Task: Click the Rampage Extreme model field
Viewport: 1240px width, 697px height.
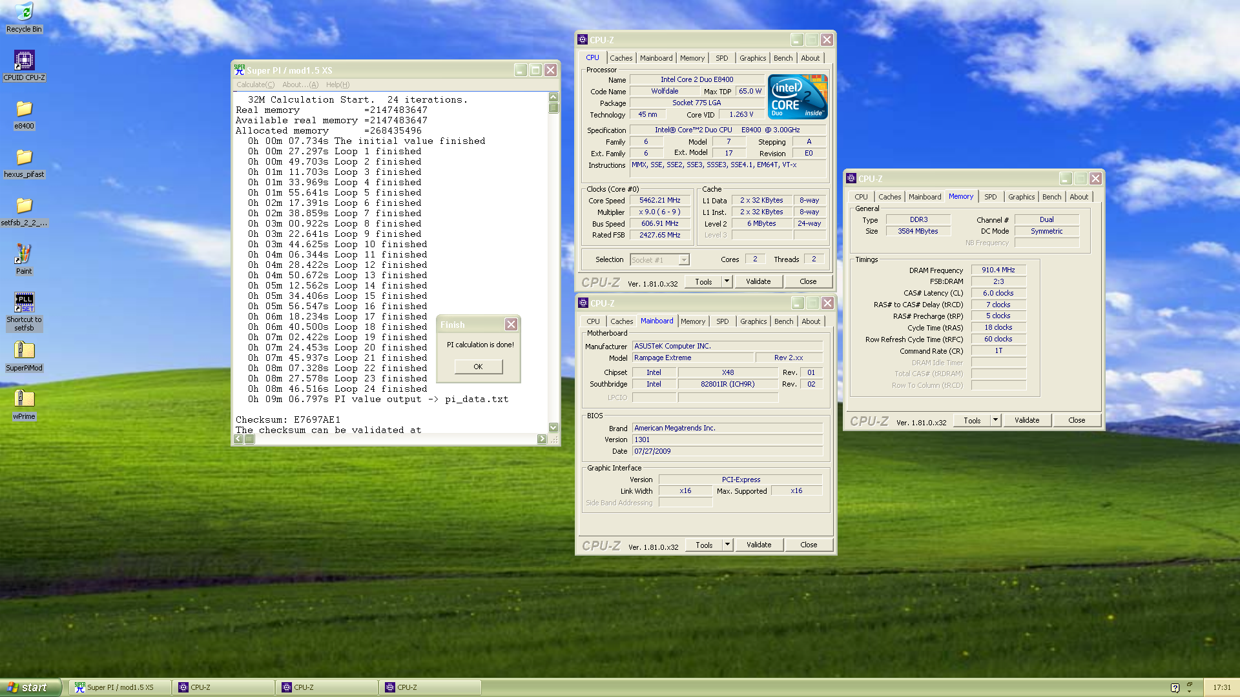Action: (x=693, y=358)
